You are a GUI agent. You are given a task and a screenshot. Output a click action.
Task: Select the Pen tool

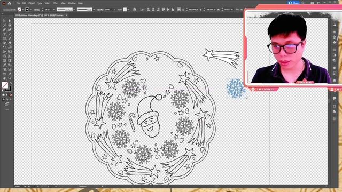click(x=4, y=30)
